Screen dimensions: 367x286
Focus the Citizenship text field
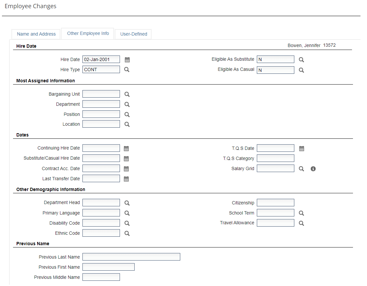coord(275,203)
